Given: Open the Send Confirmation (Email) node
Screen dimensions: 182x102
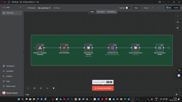Looking at the screenshot, I should 160,48.
